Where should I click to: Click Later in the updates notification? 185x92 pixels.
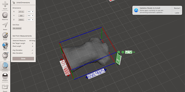coord(177,13)
